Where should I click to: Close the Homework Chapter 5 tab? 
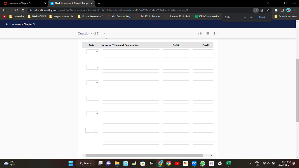(x=45, y=3)
